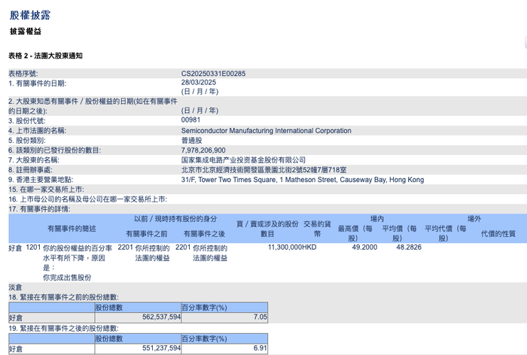Click the shareholder name 国家集成电路产业投资基金股份有限公司
The image size is (527, 355).
(x=243, y=160)
